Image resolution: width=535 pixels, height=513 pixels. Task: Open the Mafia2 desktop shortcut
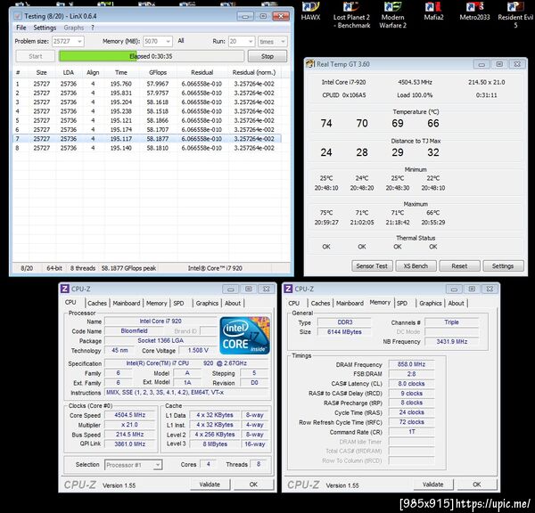pos(433,11)
